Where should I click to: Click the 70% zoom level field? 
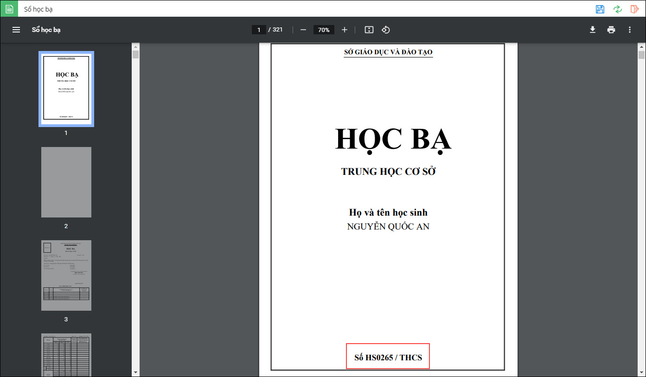click(324, 30)
